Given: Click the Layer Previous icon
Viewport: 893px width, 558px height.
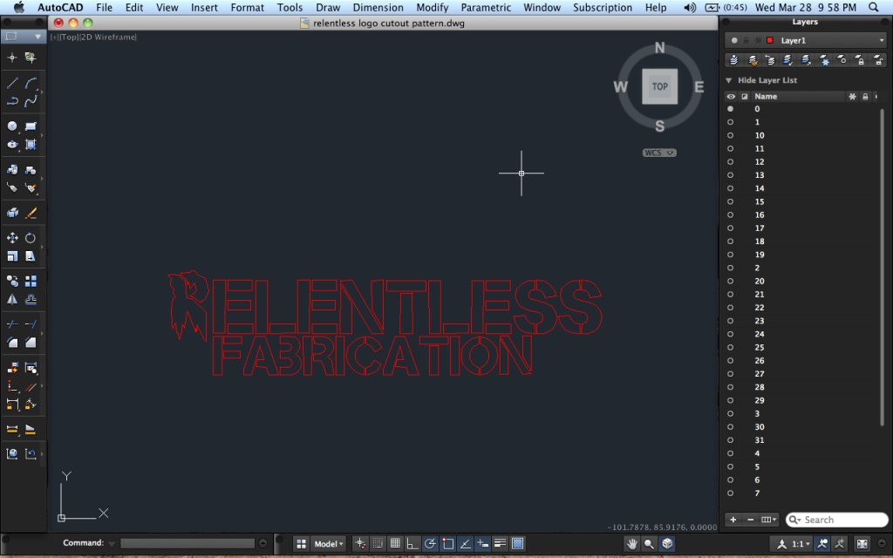Looking at the screenshot, I should tap(770, 60).
